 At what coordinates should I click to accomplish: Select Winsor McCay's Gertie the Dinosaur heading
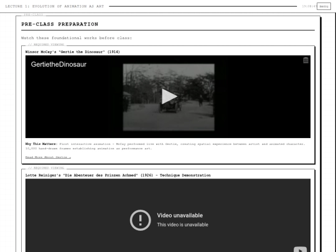73,52
